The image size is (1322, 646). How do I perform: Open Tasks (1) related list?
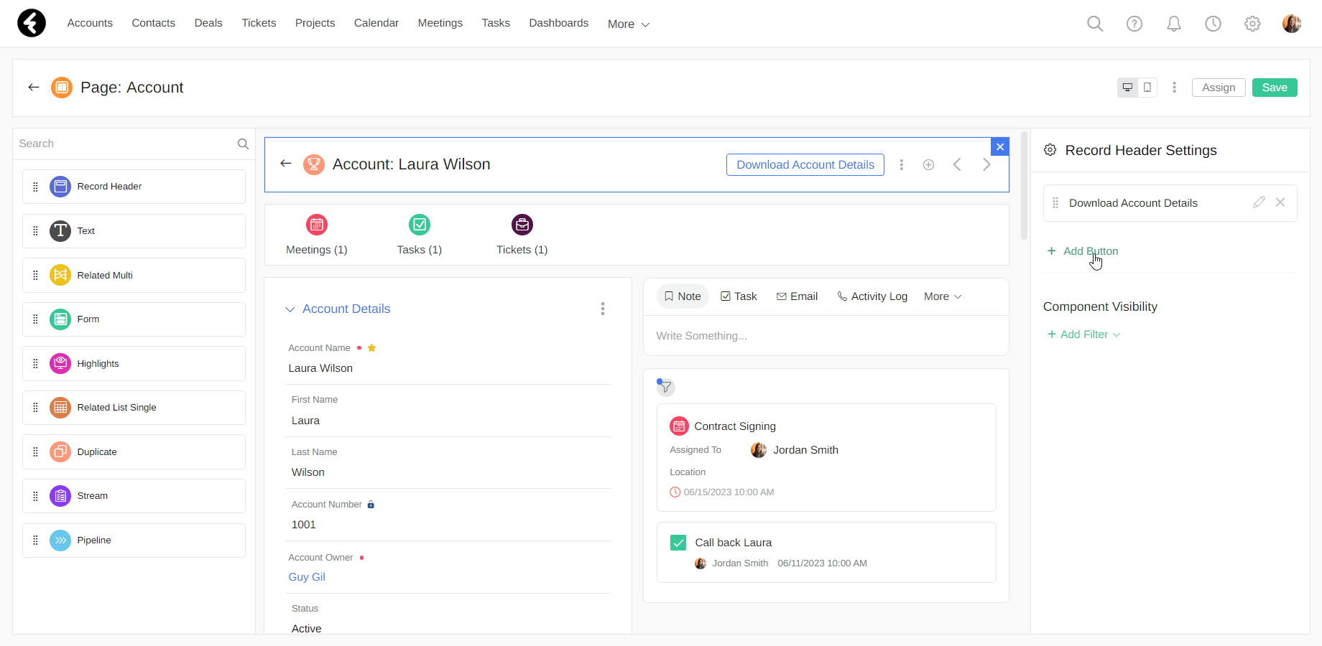coord(420,235)
